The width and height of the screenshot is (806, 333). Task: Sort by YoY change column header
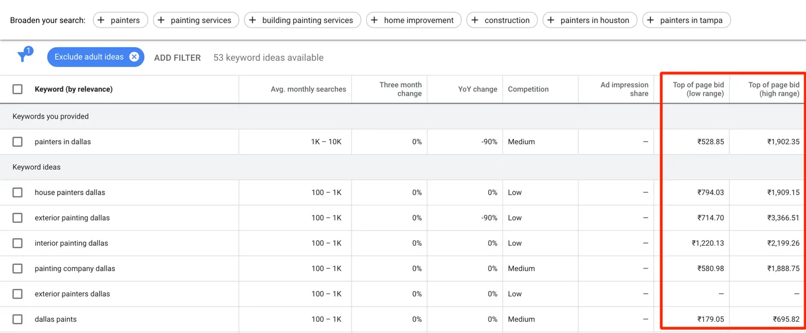(477, 89)
